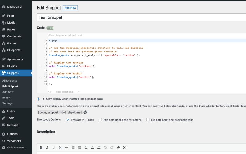Toggle bold in description toolbar
Screen dimensions: 246x154
[41, 148]
